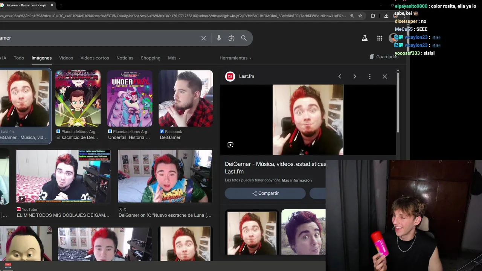
Task: Open the browser zoom indicator
Action: (x=352, y=16)
